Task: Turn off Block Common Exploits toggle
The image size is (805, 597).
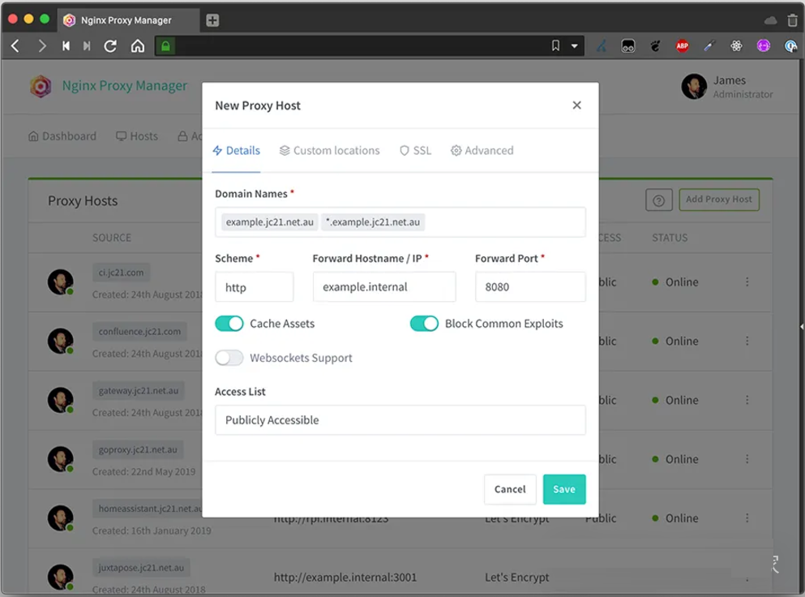Action: tap(424, 324)
